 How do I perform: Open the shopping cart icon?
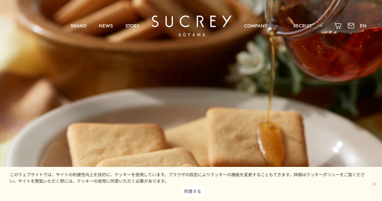338,26
